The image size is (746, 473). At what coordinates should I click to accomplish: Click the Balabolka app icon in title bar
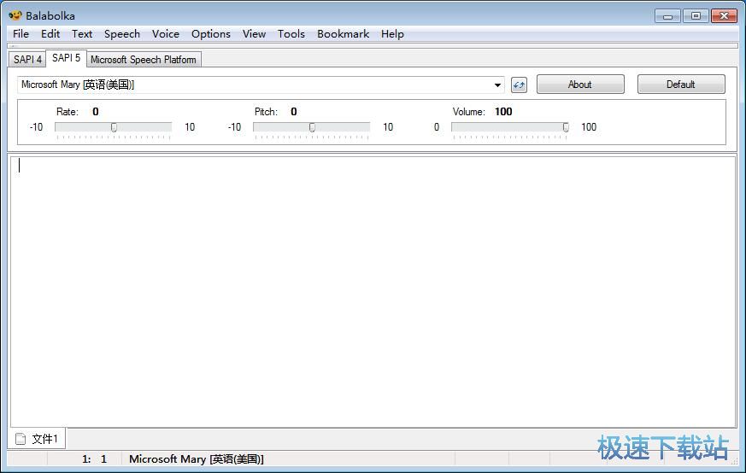(15, 15)
